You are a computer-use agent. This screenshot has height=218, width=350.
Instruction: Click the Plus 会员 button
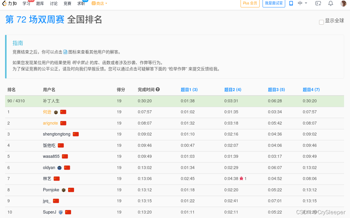(250, 3)
